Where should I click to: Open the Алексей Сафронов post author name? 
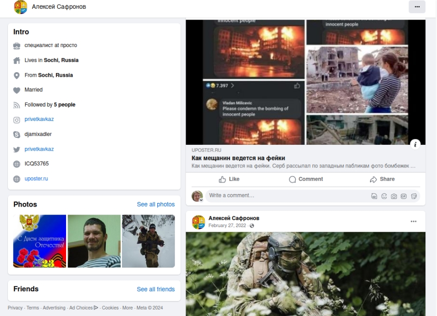(234, 218)
